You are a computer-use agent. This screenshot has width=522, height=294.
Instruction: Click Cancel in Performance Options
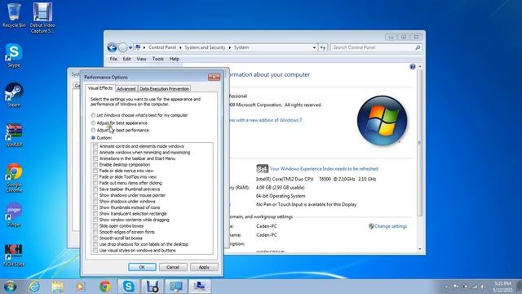point(173,267)
